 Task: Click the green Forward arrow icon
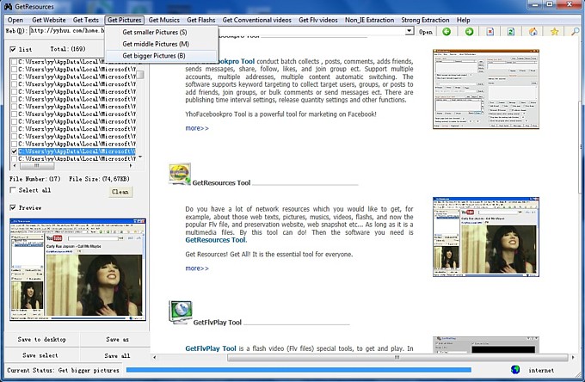tap(469, 32)
